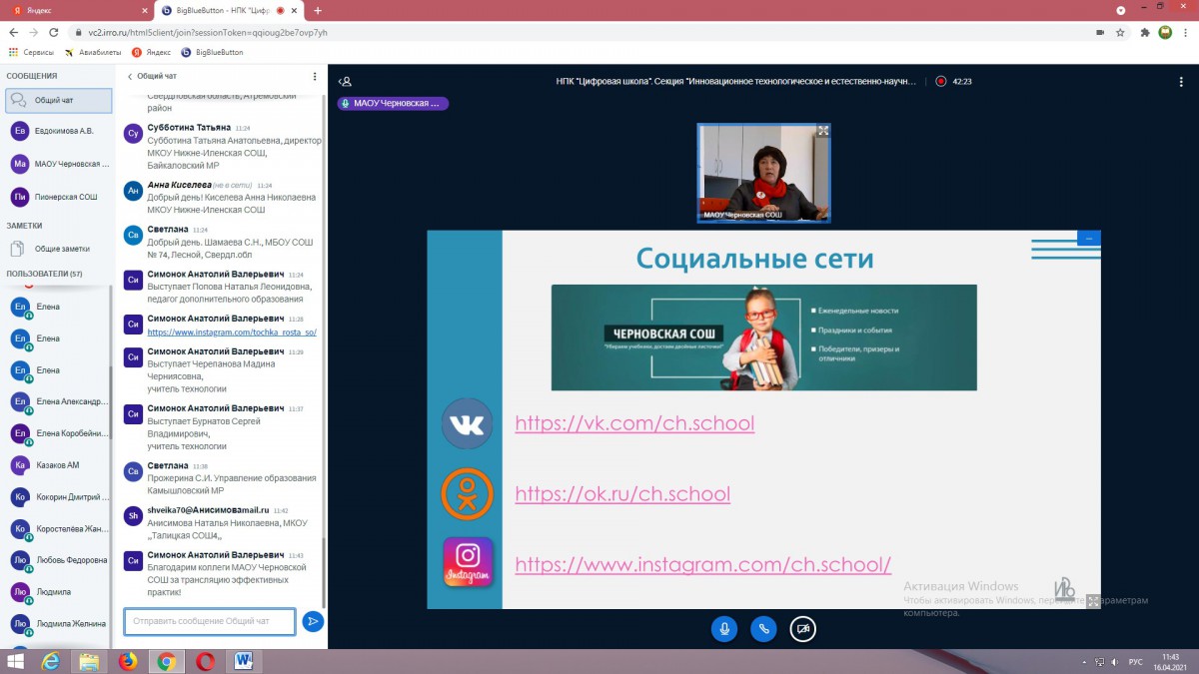Click the Черновская СОШ banner image
Viewport: 1199px width, 674px height.
click(x=764, y=337)
